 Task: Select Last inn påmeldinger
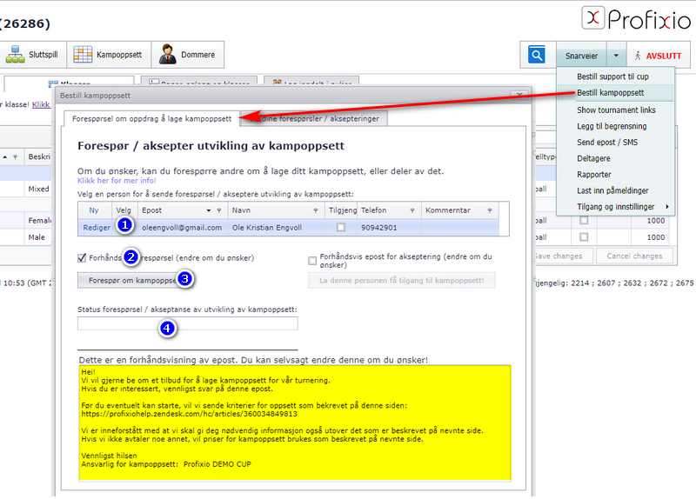click(x=612, y=190)
